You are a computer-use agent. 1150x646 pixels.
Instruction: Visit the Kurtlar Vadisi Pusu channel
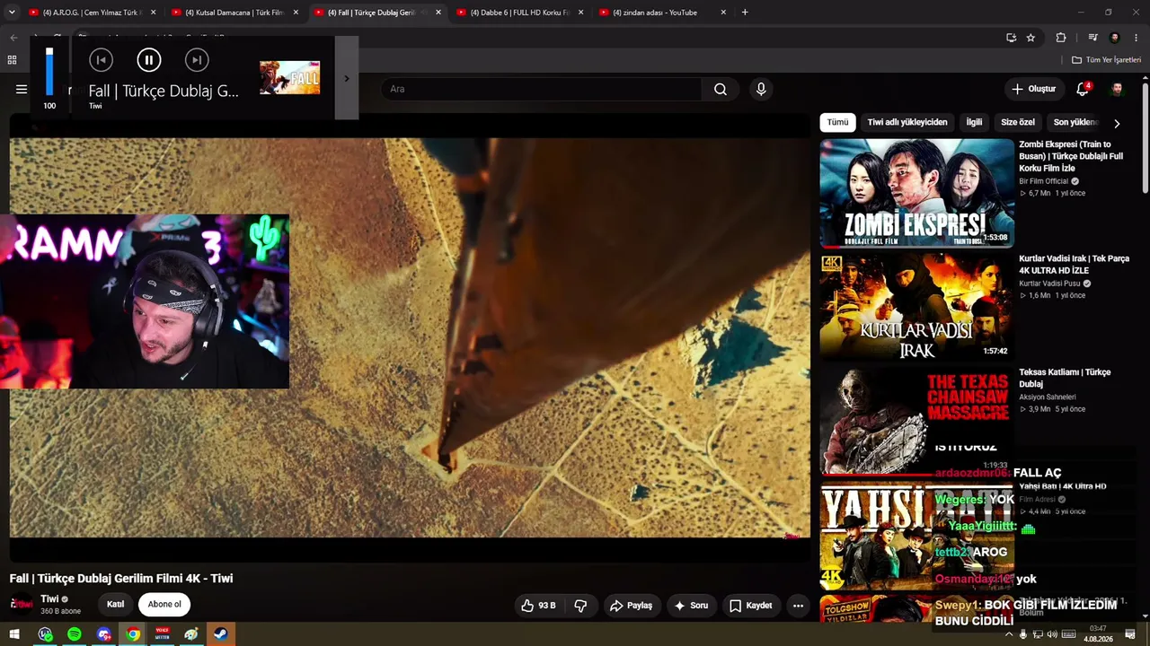tap(1049, 284)
